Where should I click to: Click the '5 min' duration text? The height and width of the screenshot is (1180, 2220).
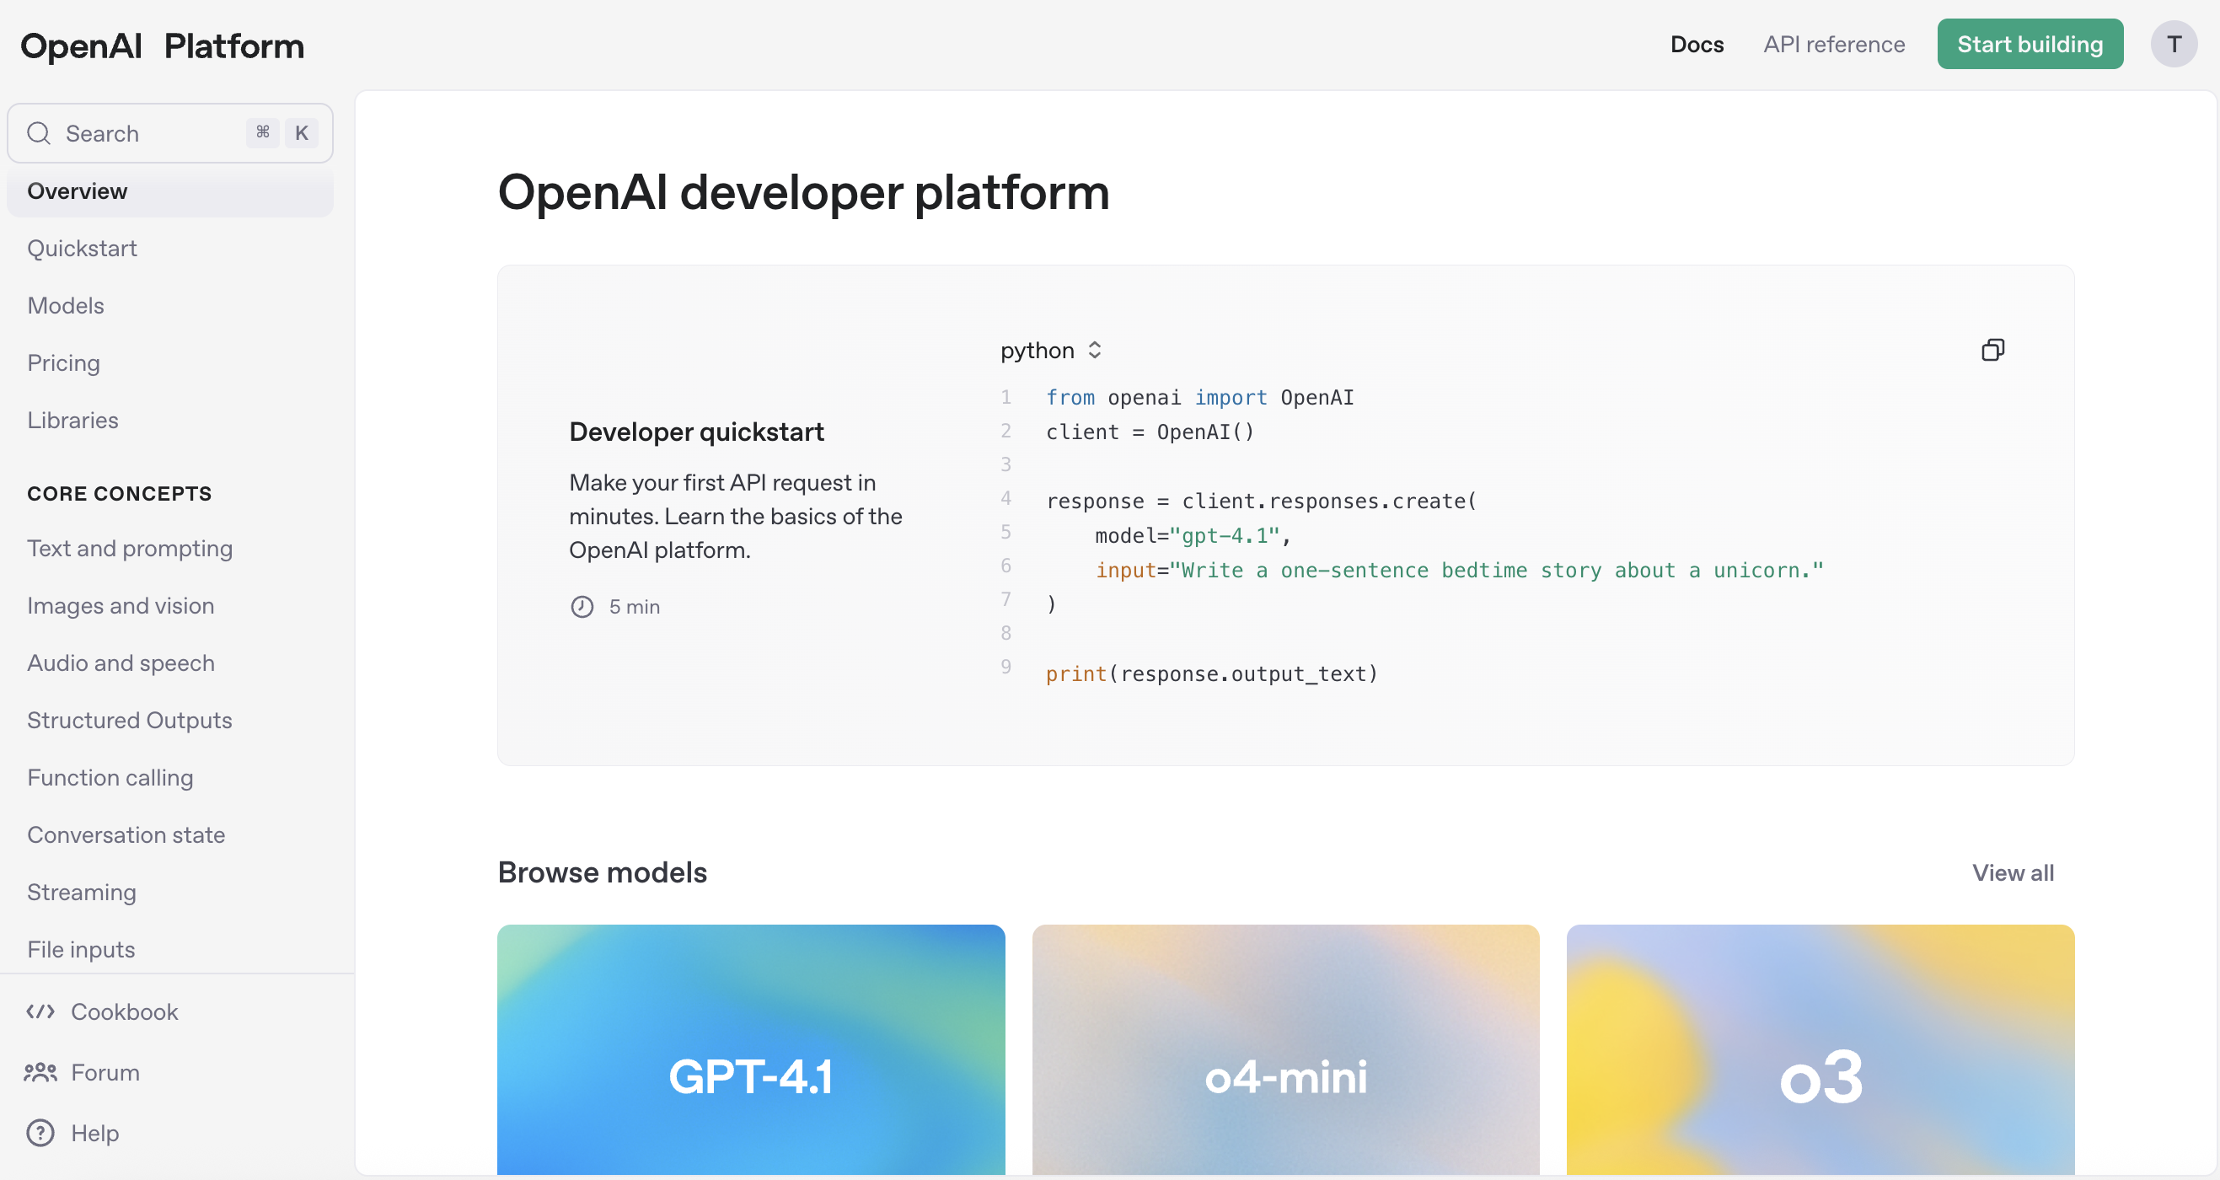[635, 607]
